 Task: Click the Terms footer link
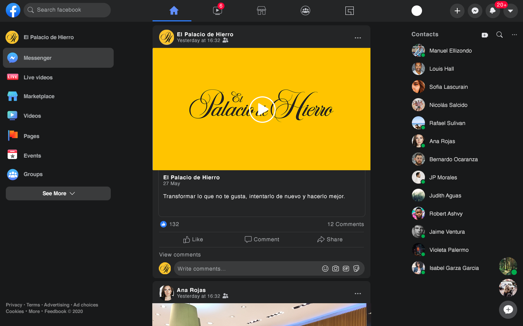tap(33, 305)
